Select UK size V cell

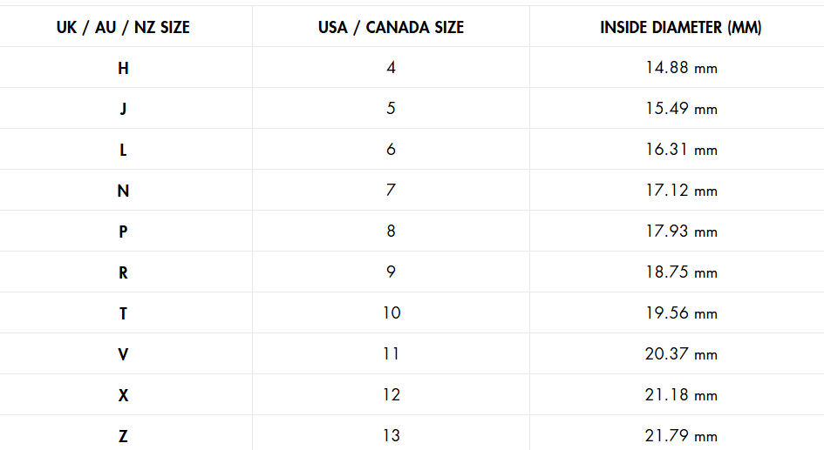point(123,354)
